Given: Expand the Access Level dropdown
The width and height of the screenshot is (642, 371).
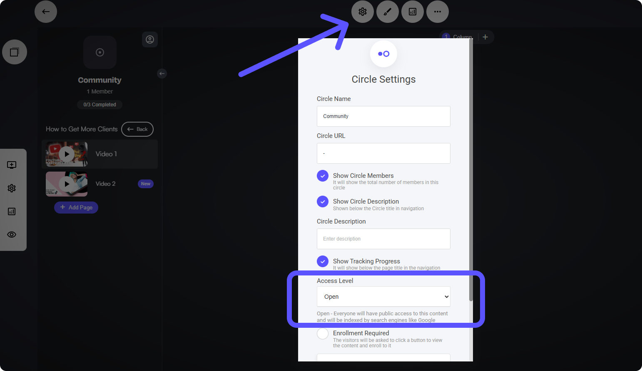Looking at the screenshot, I should coord(383,297).
